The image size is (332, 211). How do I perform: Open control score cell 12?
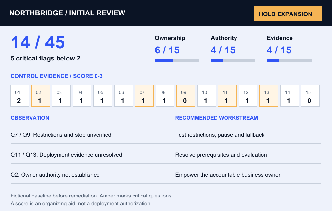click(248, 96)
